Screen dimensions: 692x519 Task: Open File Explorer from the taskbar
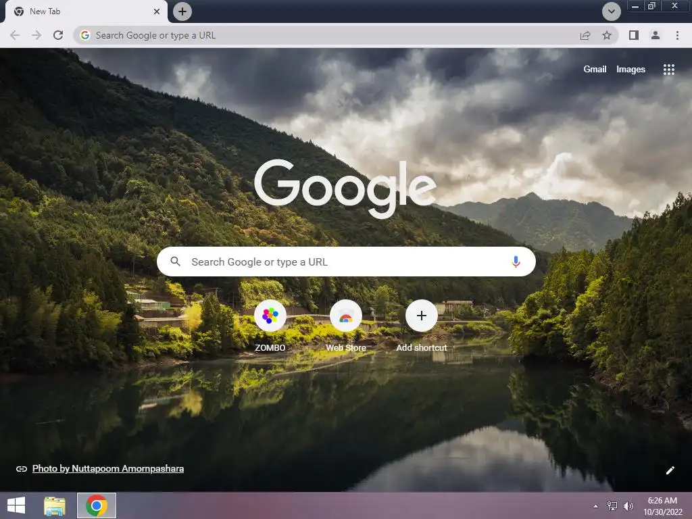[x=55, y=505]
